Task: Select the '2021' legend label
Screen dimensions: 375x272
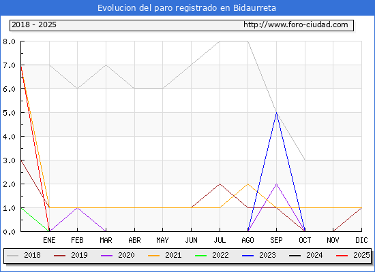Action: click(x=173, y=255)
